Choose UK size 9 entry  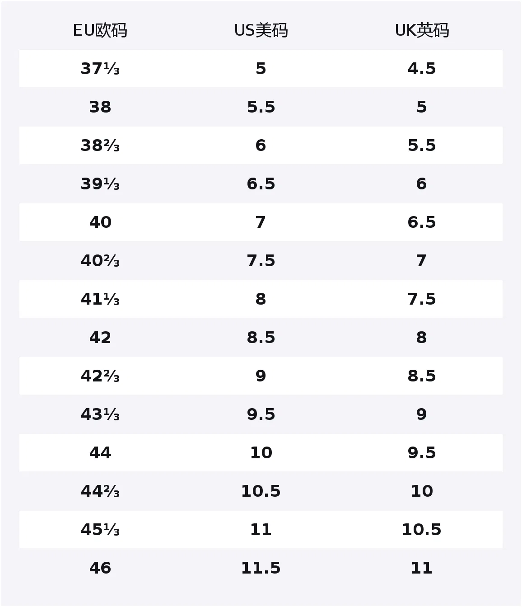[422, 414]
